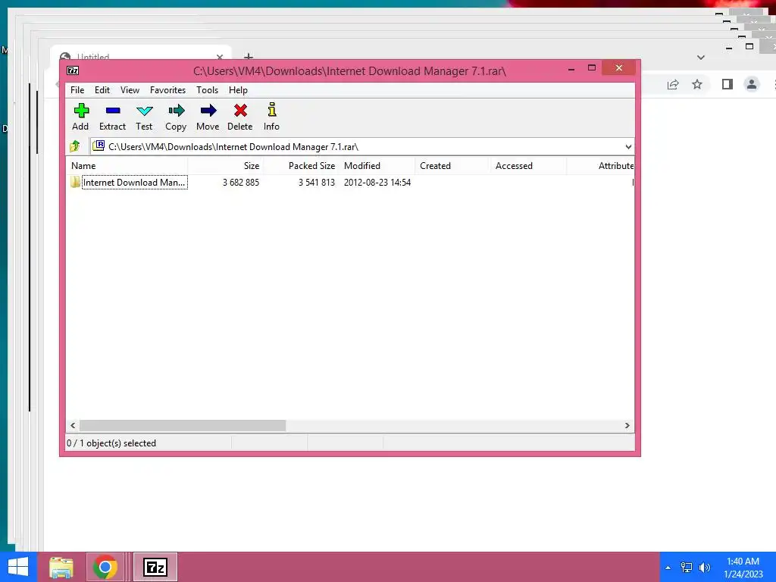Minimize the 7-Zip window

pos(571,69)
